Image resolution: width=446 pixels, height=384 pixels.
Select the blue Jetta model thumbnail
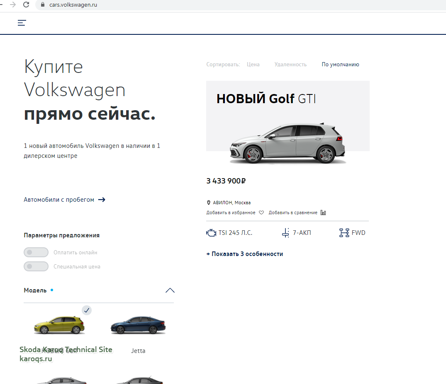pyautogui.click(x=138, y=325)
